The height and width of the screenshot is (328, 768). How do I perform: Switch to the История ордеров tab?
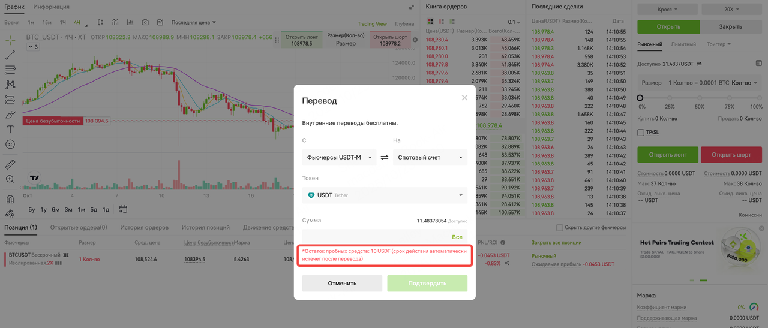point(144,228)
